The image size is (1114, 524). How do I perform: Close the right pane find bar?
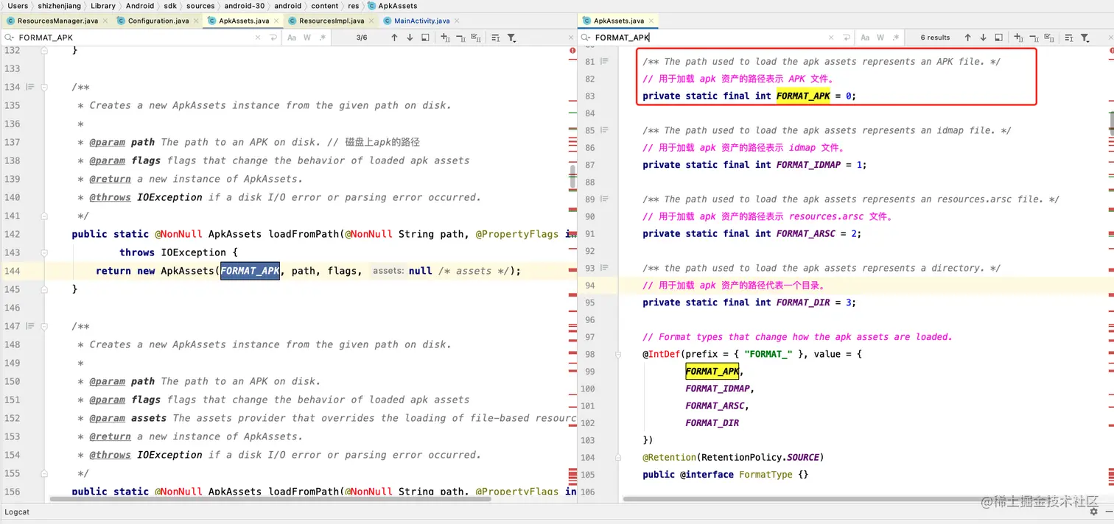[1110, 38]
